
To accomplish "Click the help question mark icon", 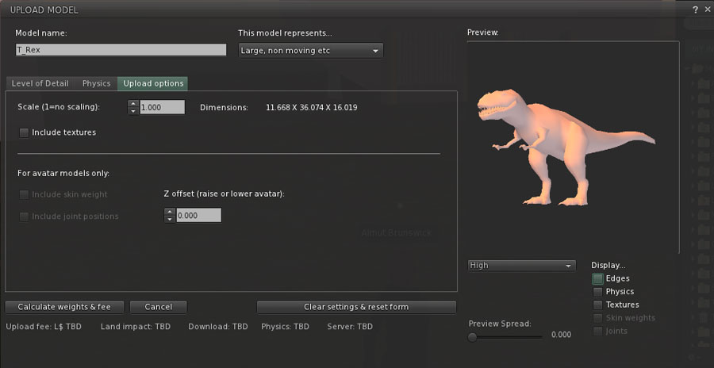I will pos(695,10).
